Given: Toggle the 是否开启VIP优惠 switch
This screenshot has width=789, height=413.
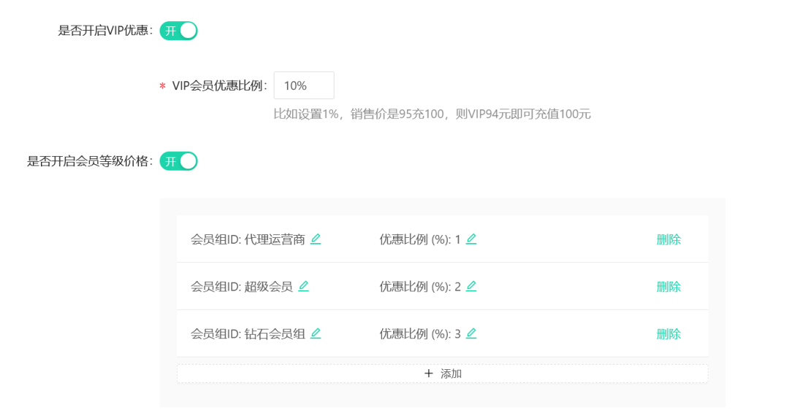Looking at the screenshot, I should click(179, 31).
